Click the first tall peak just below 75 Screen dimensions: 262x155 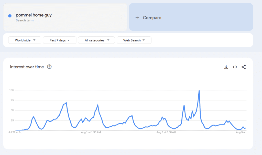tap(66, 103)
